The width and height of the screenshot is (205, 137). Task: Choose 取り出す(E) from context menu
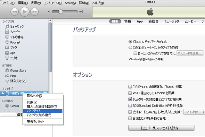(43, 96)
